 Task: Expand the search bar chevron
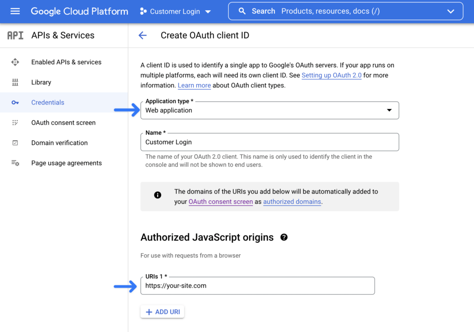pyautogui.click(x=450, y=11)
